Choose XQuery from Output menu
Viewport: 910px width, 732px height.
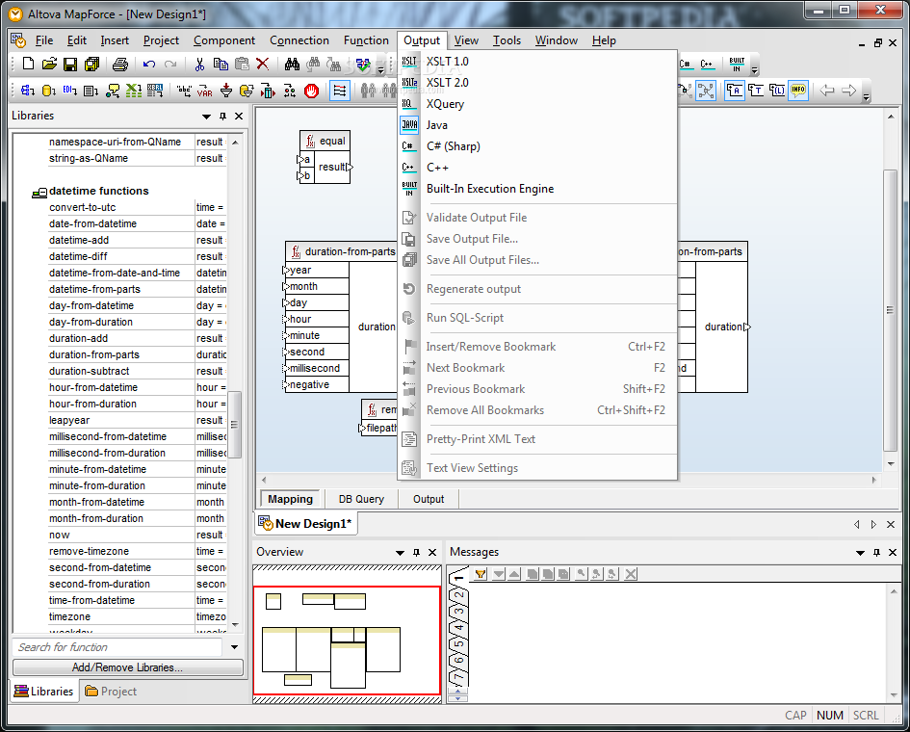coord(445,104)
